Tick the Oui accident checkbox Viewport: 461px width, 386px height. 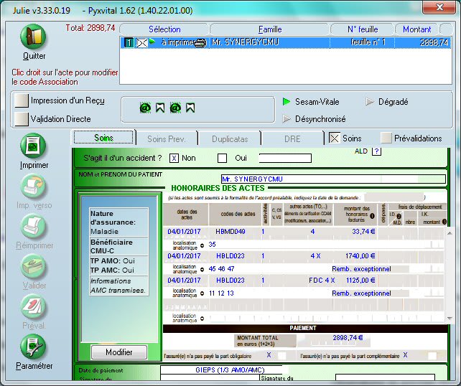223,158
